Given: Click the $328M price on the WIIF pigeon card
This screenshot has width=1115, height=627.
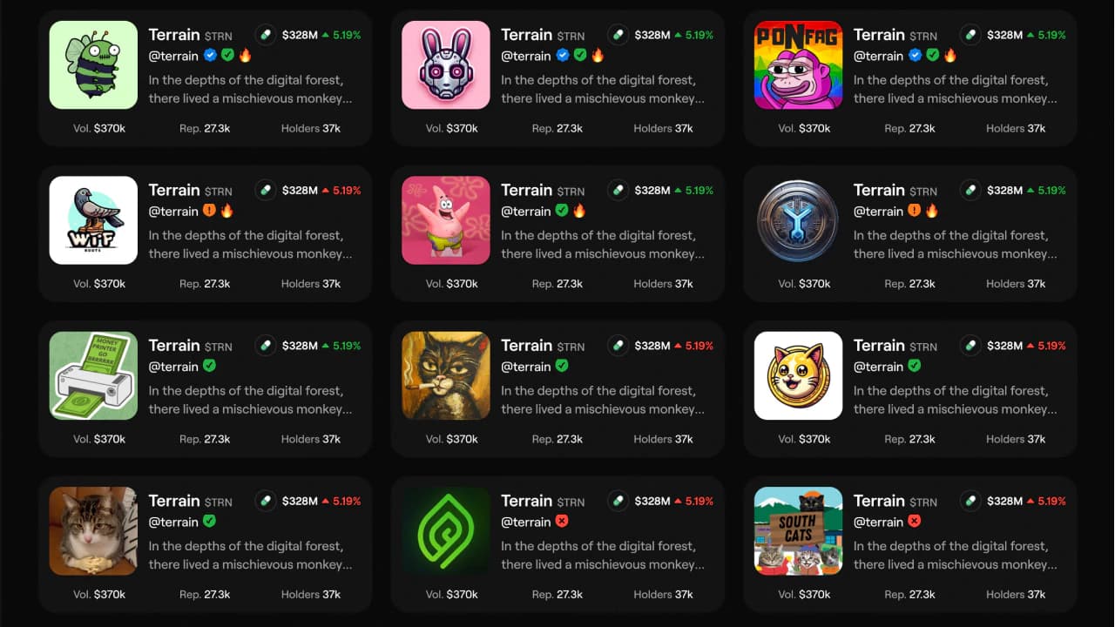Looking at the screenshot, I should [x=301, y=191].
